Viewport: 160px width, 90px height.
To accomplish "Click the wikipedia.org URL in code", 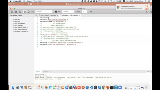I will point(57,19).
